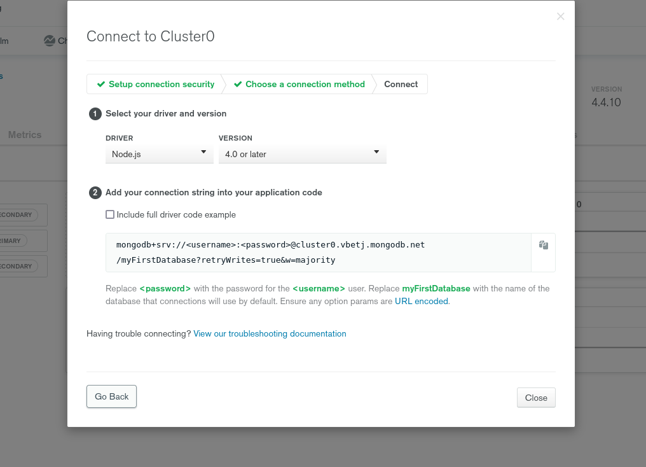Screen dimensions: 646x467
Task: Open the Version dropdown showing 4.0 or later
Action: click(x=303, y=154)
